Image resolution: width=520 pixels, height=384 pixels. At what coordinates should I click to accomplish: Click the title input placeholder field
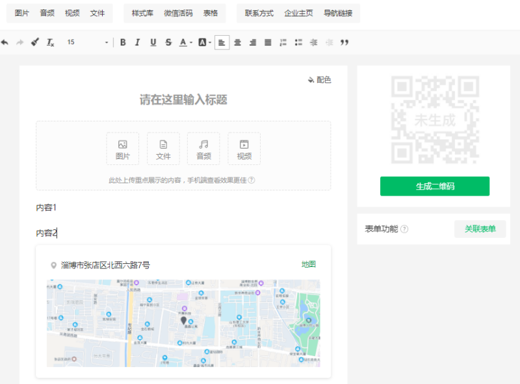[x=183, y=99]
